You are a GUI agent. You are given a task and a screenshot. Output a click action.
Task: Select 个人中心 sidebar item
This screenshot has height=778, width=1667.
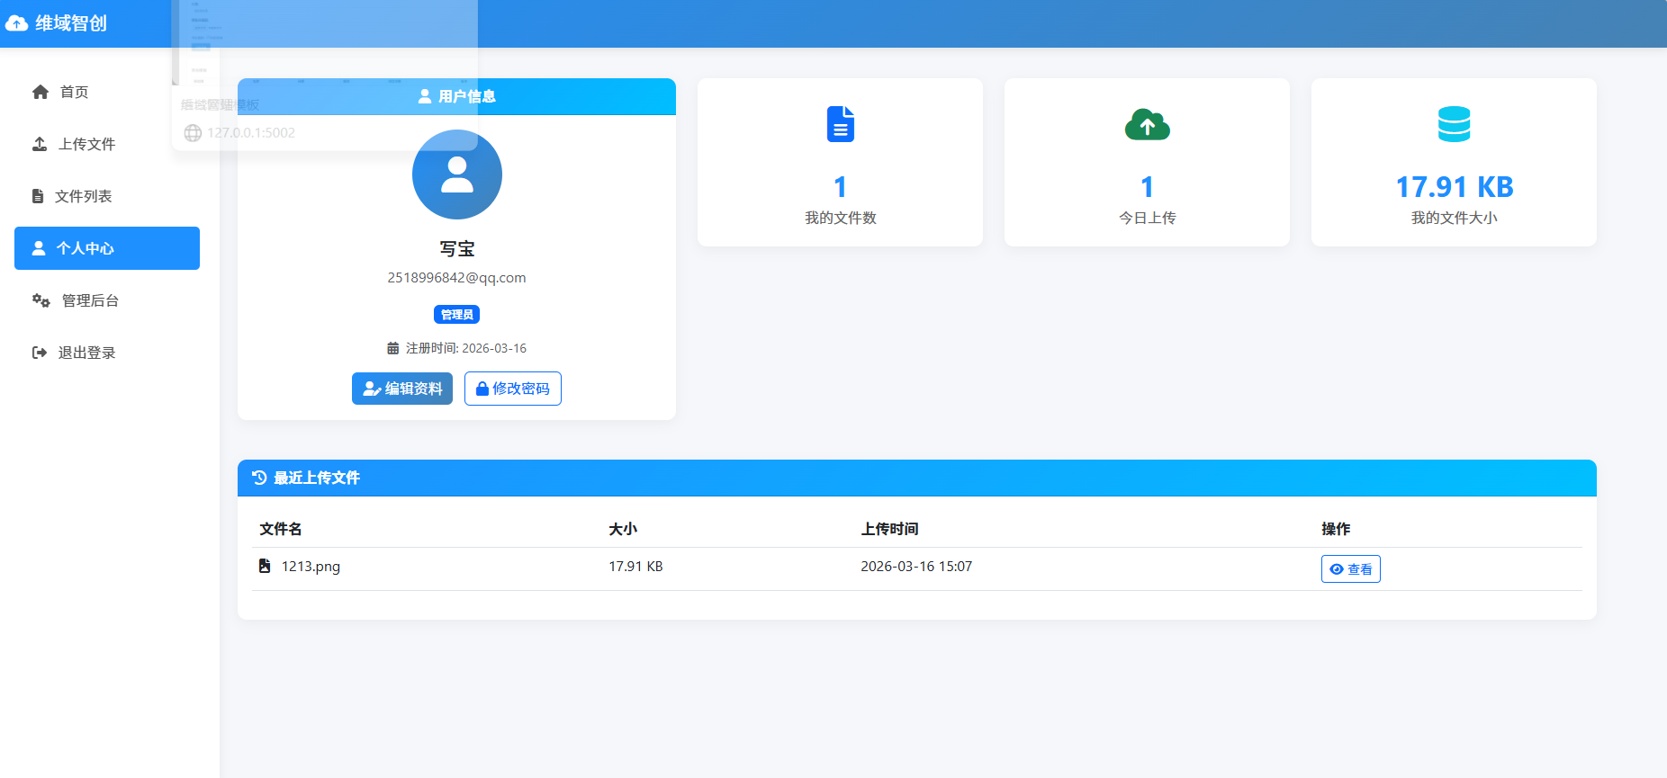107,248
